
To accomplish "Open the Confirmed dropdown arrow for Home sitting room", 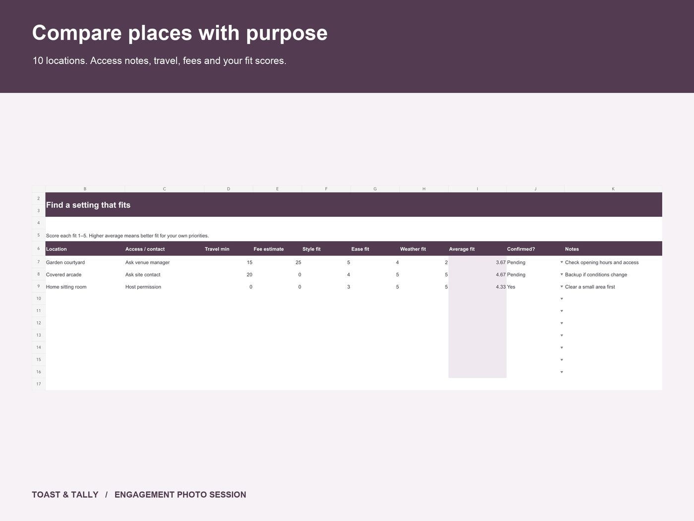I will click(562, 287).
